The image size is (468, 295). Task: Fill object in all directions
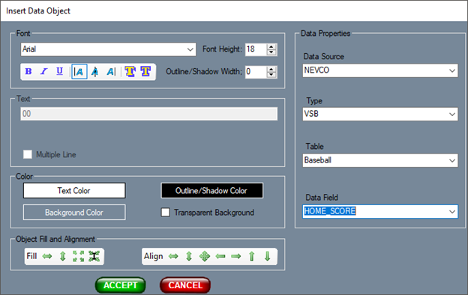(x=78, y=256)
